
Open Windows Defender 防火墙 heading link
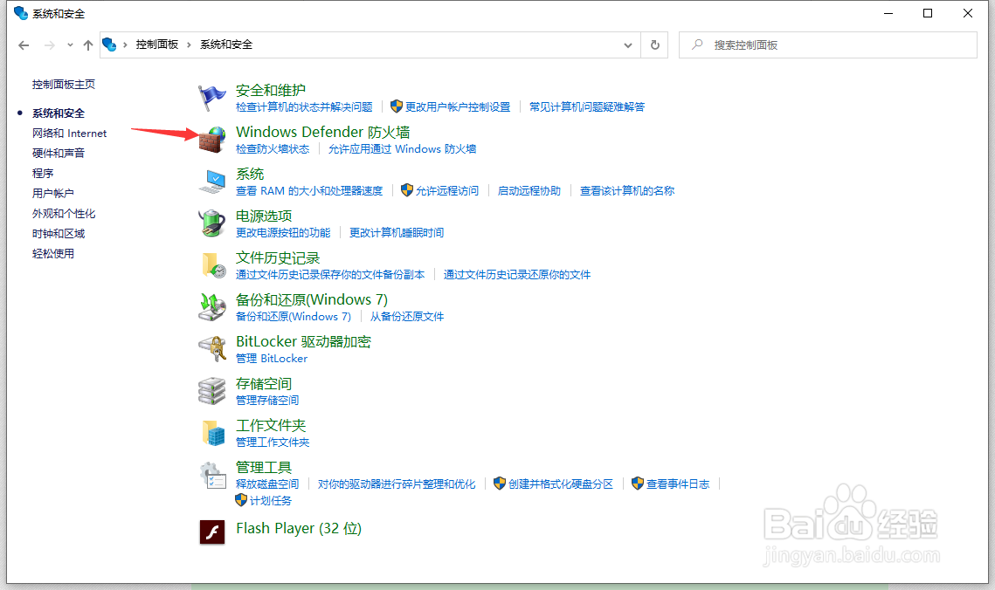[x=322, y=132]
